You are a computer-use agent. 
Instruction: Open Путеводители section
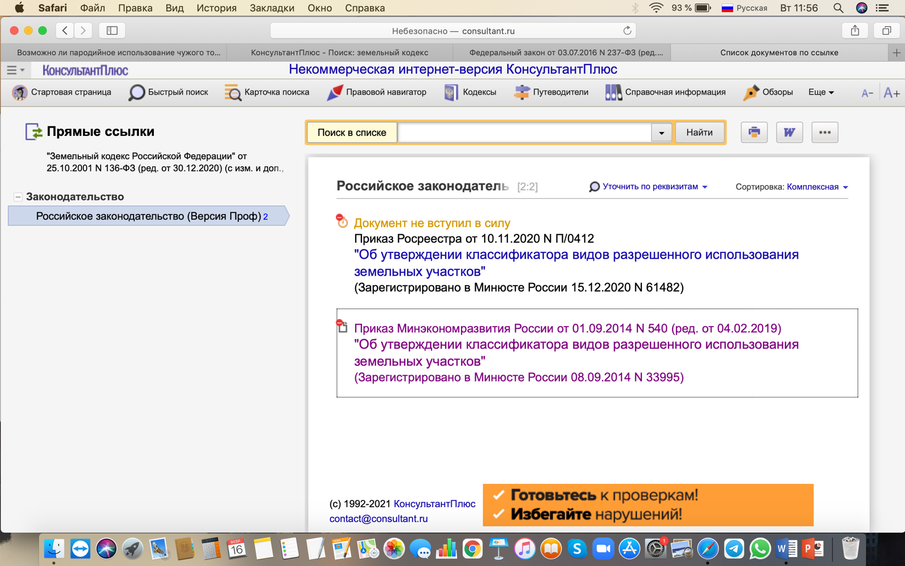(x=551, y=92)
